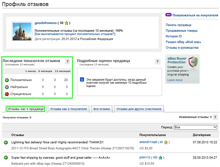This screenshot has width=220, height=167.
Task: Open Продаваемые товары link
Action: [181, 31]
